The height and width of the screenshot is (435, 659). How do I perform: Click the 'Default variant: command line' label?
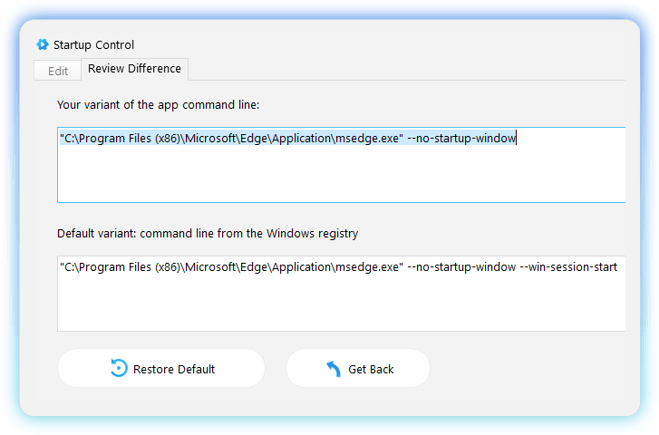click(x=207, y=234)
